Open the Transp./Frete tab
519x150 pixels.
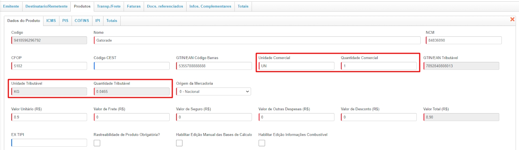(109, 6)
